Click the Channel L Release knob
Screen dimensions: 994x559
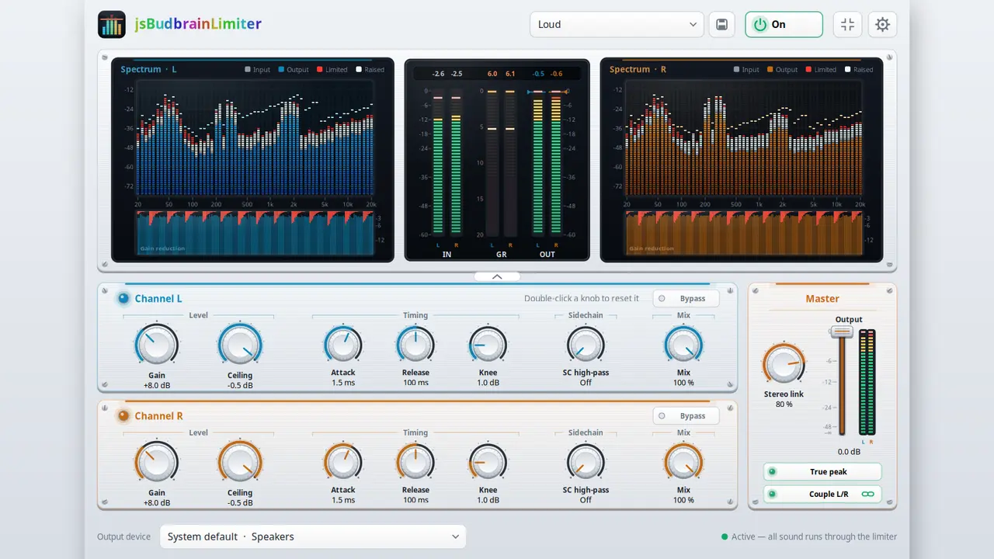point(415,345)
